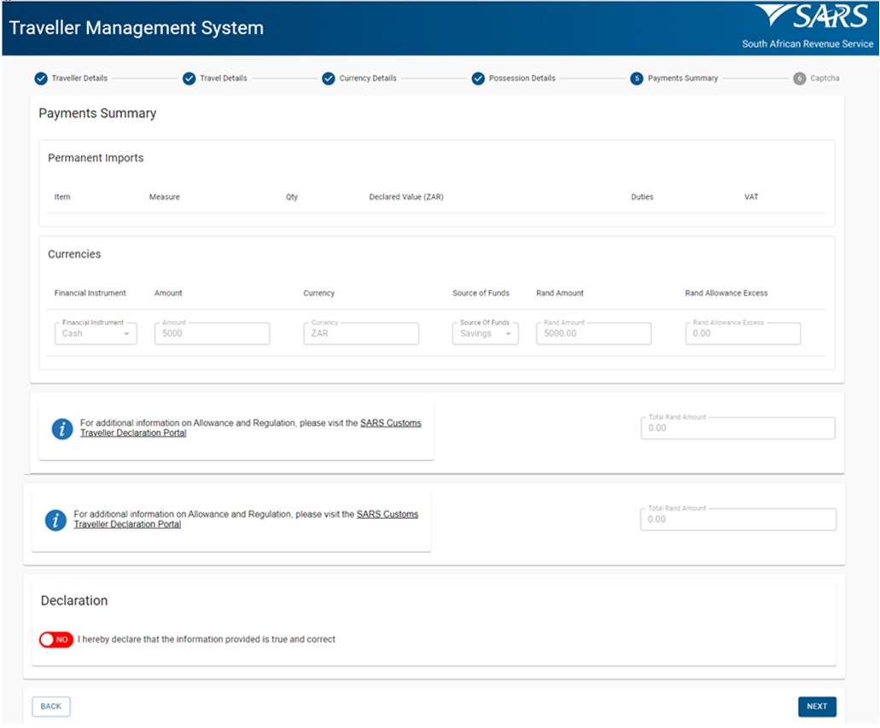Open the SARS Customs Traveller Declaration Portal link in upper notice
The height and width of the screenshot is (728, 880).
[x=251, y=428]
